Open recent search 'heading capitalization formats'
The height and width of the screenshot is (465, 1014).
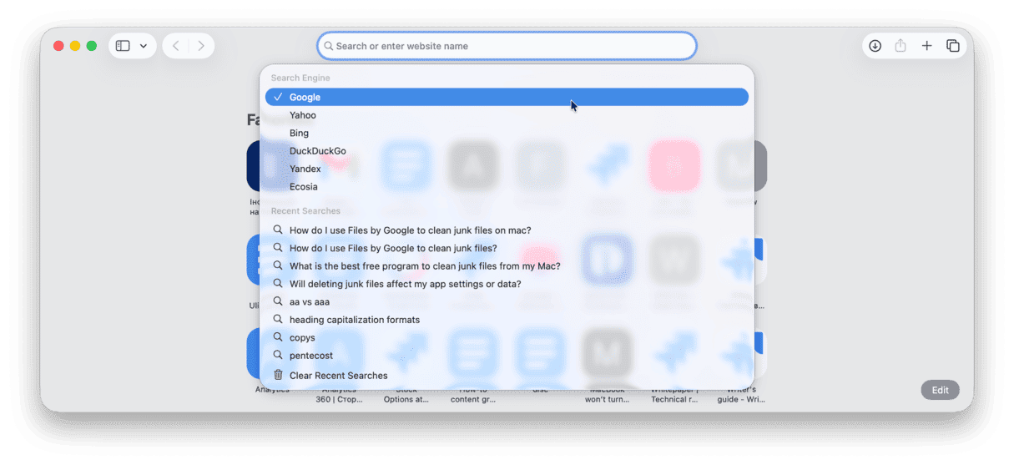tap(507, 320)
